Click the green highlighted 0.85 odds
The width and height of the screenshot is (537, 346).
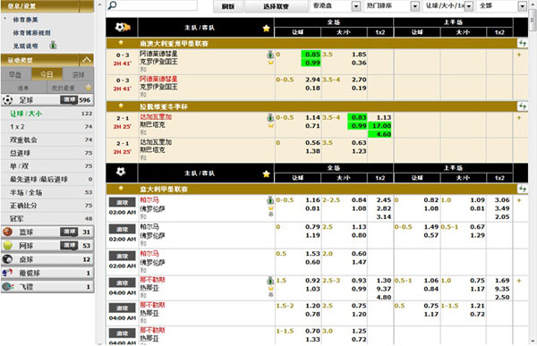[x=311, y=54]
